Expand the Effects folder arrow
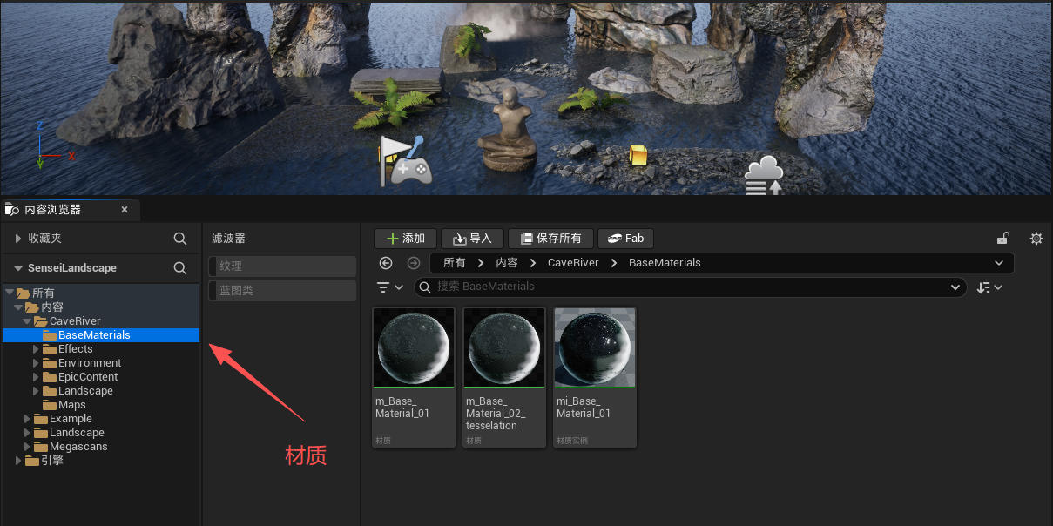1053x526 pixels. [x=36, y=349]
